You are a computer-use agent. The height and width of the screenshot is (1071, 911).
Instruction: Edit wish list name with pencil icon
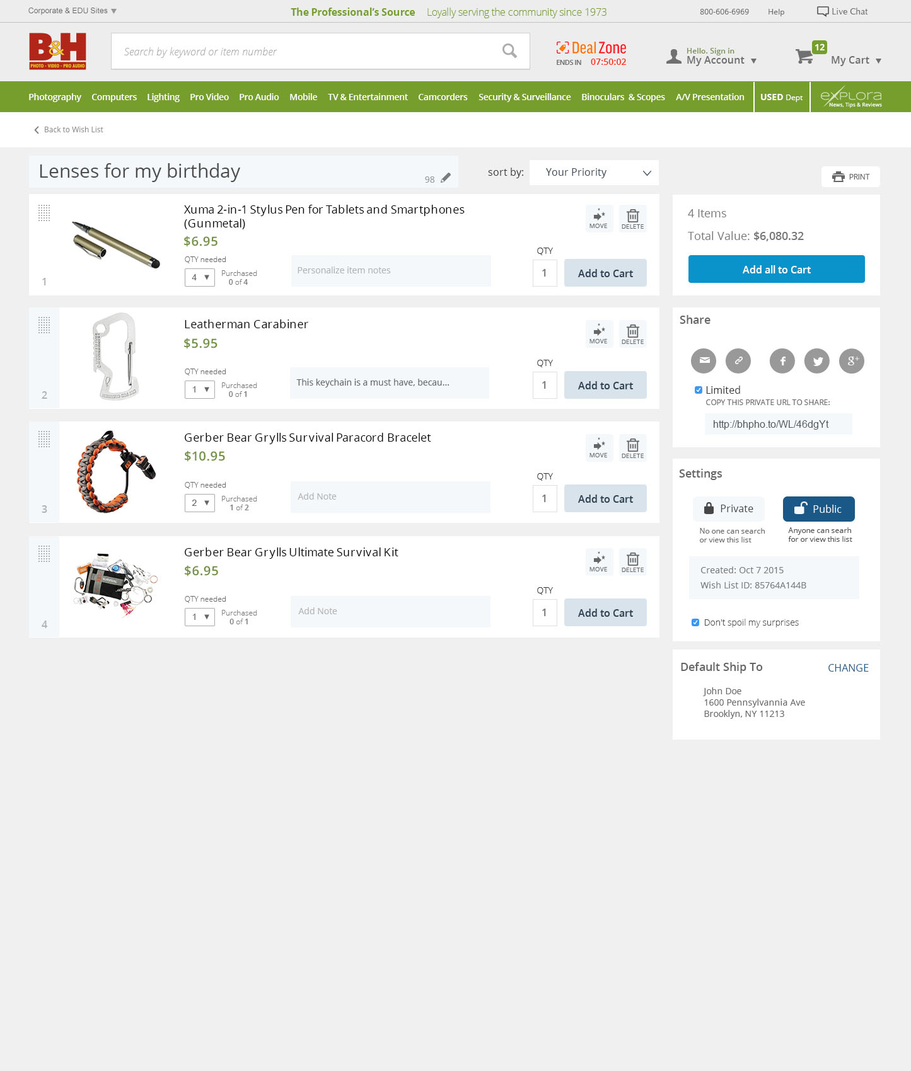coord(446,178)
